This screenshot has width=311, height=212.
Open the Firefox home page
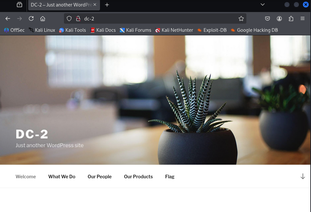click(43, 18)
